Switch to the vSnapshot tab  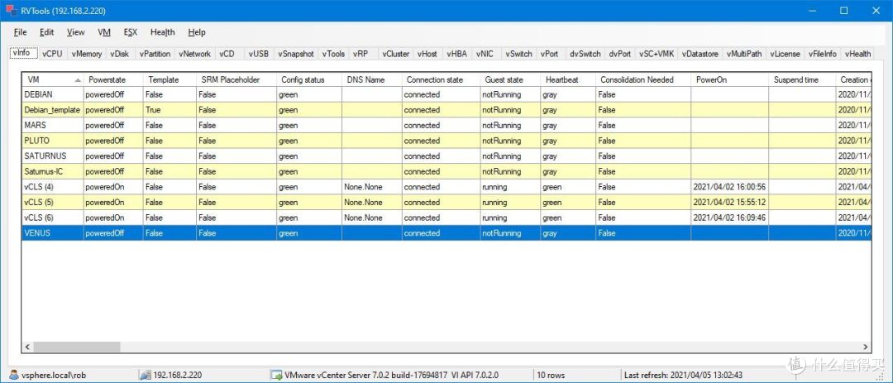click(295, 54)
